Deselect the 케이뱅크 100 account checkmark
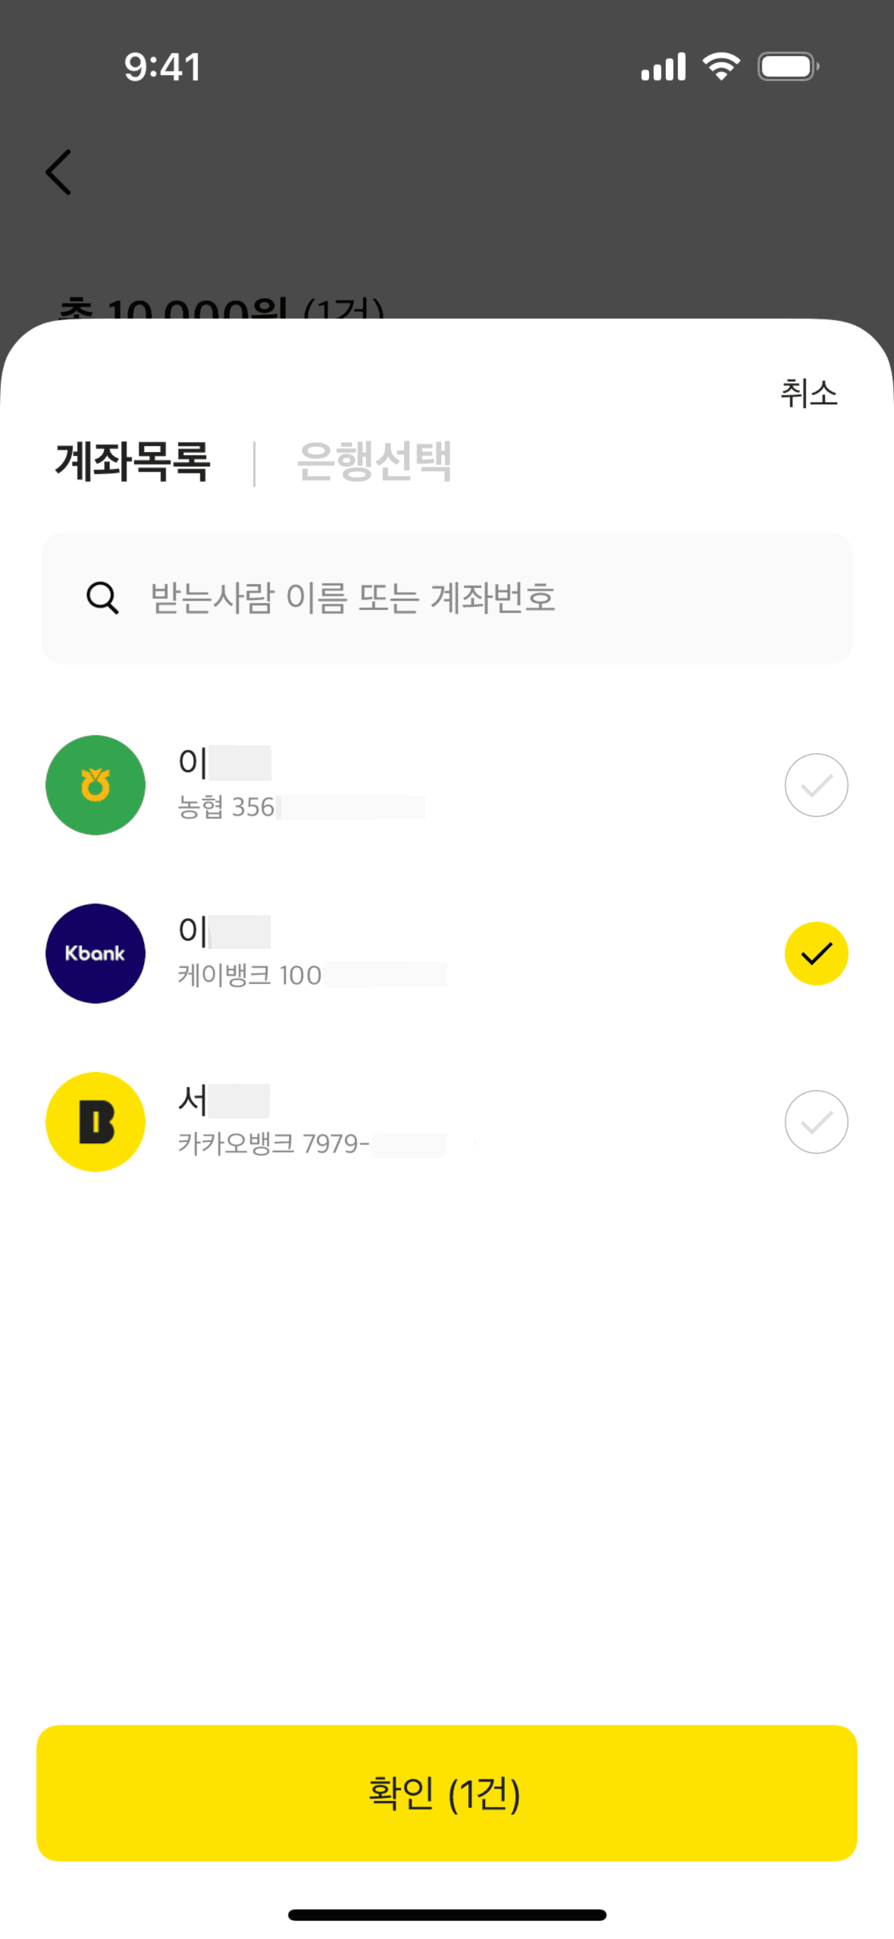 coord(816,953)
